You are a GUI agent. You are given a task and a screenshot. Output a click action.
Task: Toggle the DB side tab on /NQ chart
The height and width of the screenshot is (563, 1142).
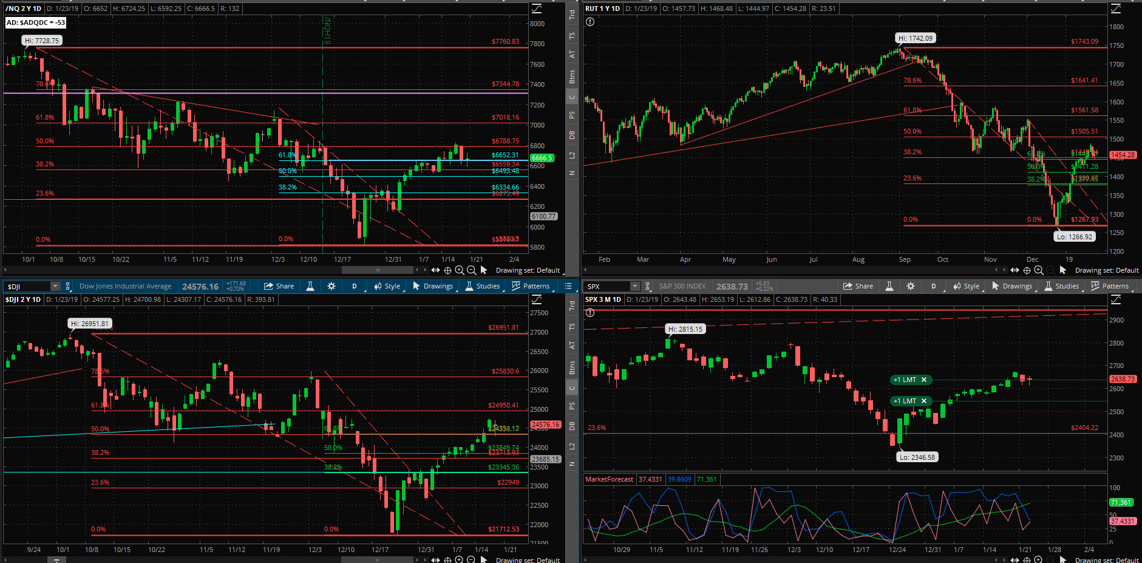(572, 135)
